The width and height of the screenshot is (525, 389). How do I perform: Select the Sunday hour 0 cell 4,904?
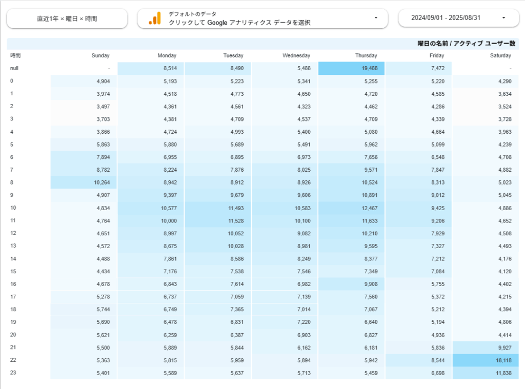pos(84,81)
